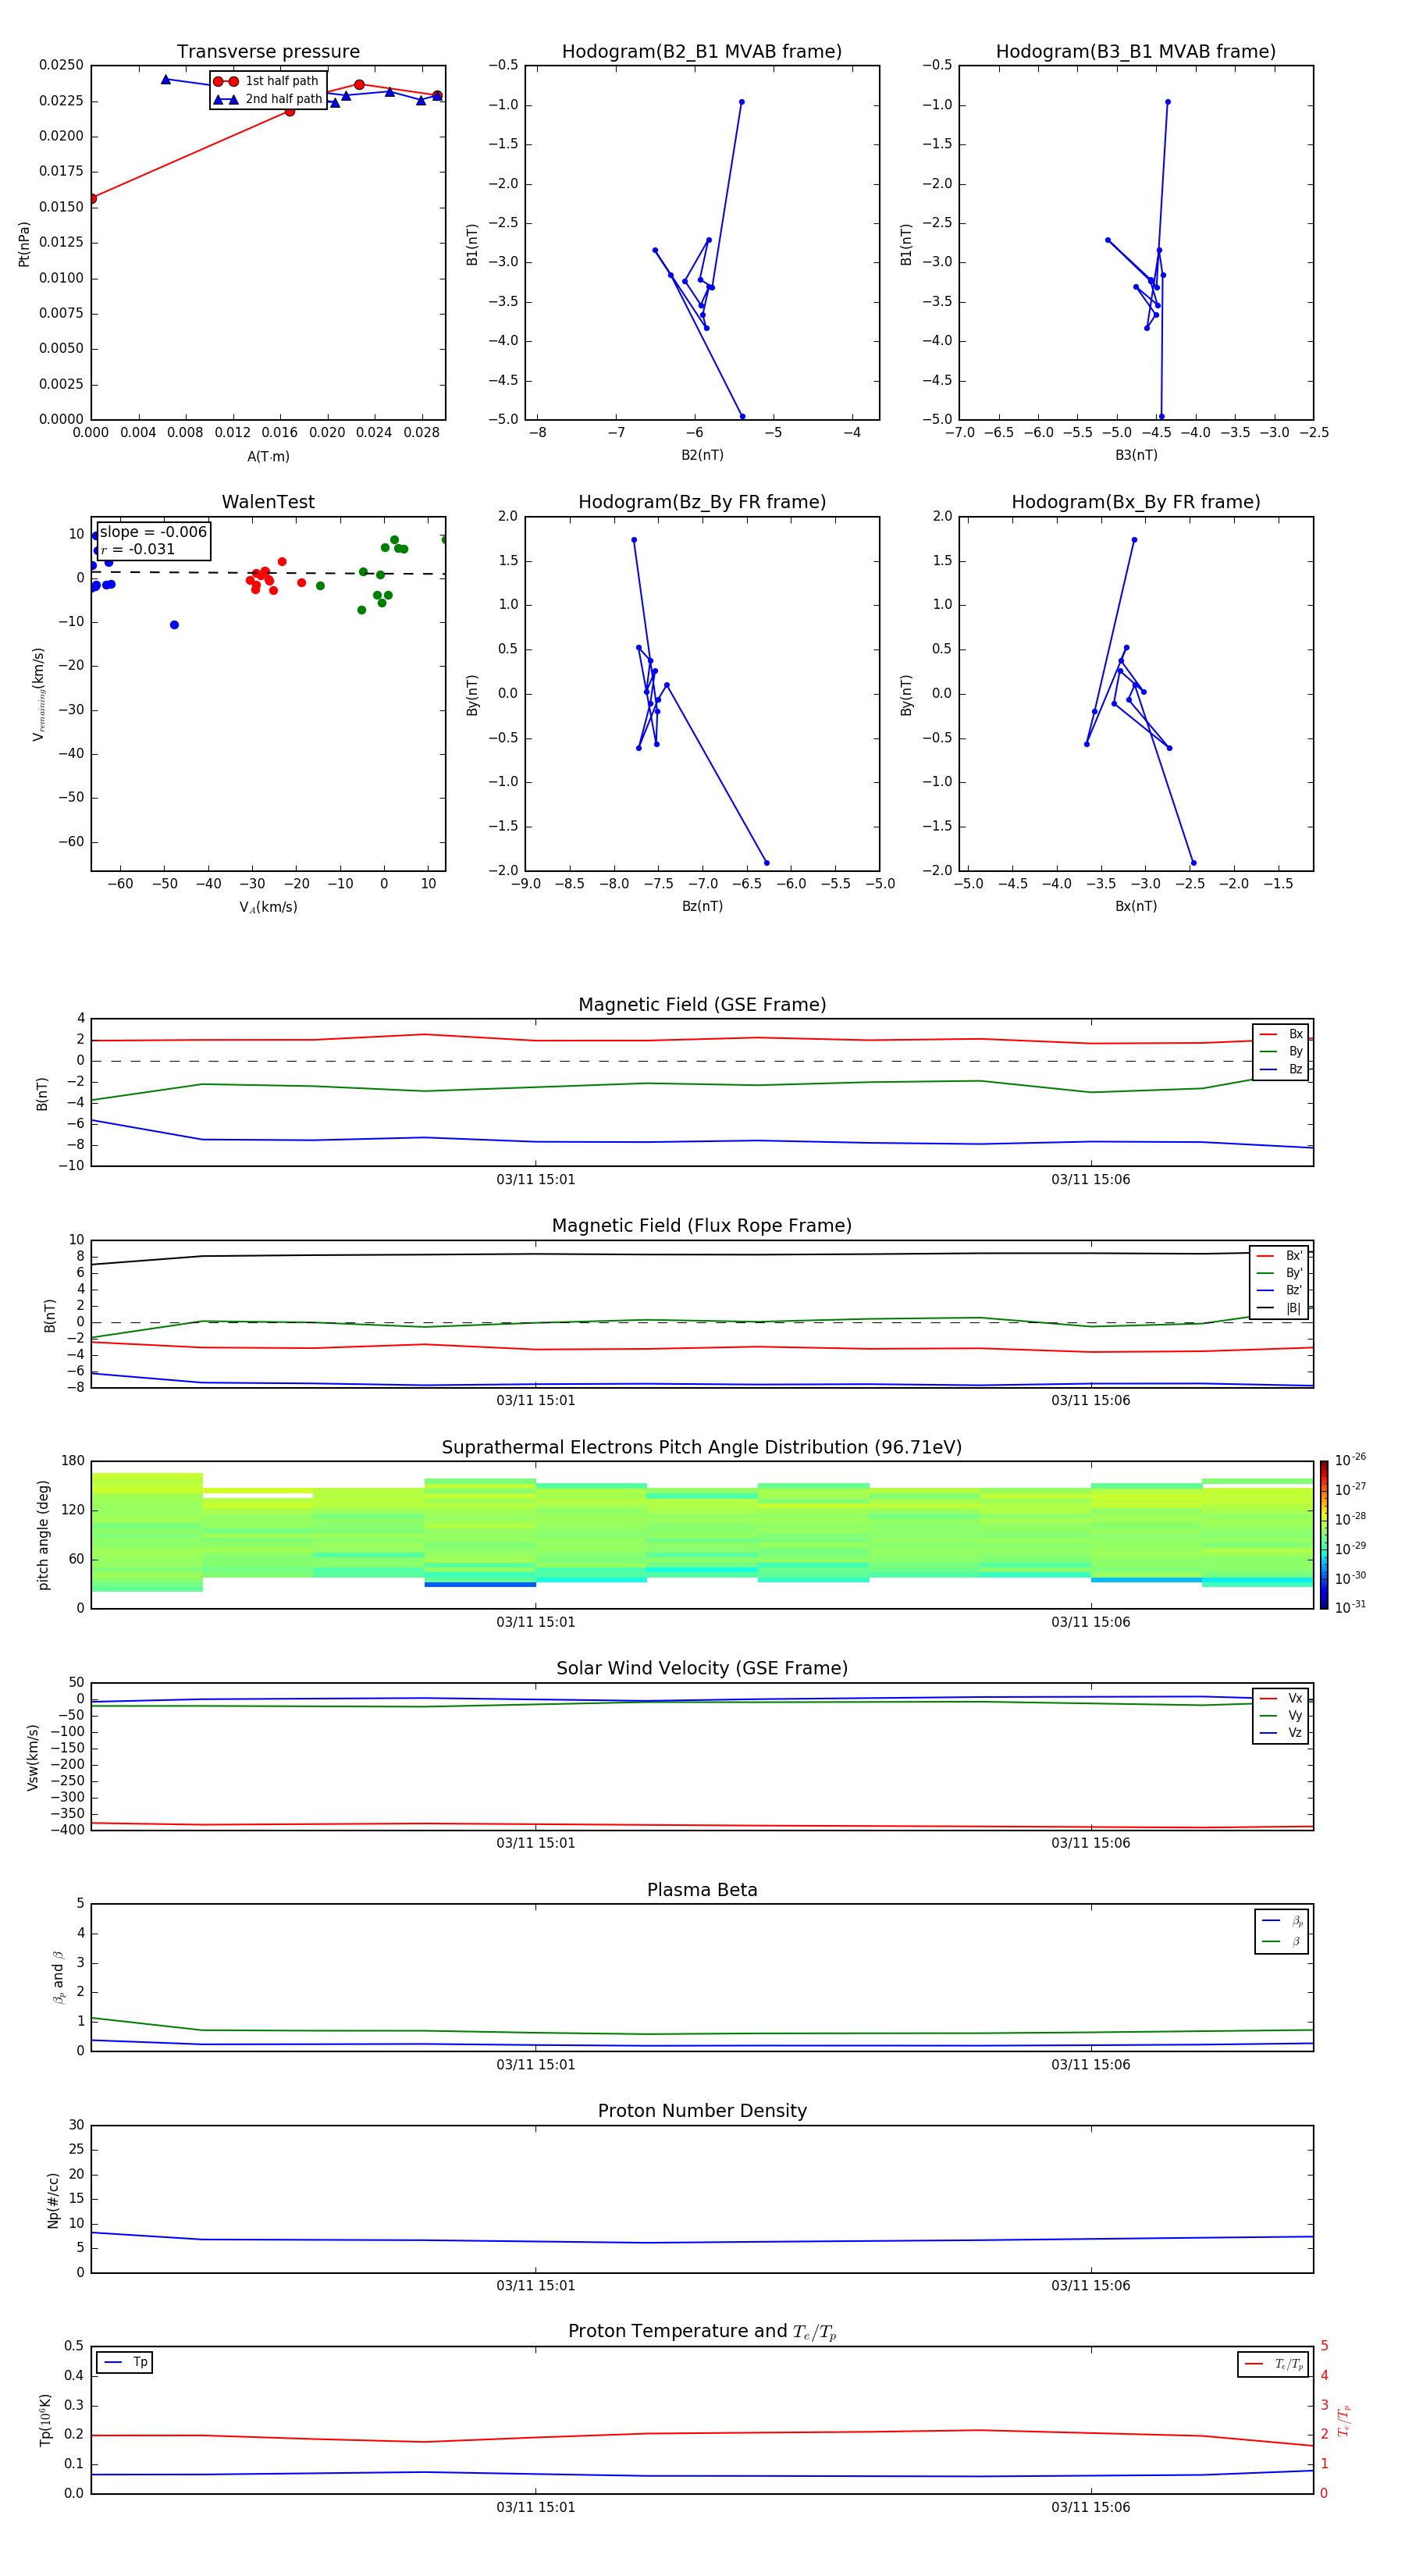1405x2576 pixels.
Task: Click the 'V_A(km/s)' x-axis label
Action: 268,907
